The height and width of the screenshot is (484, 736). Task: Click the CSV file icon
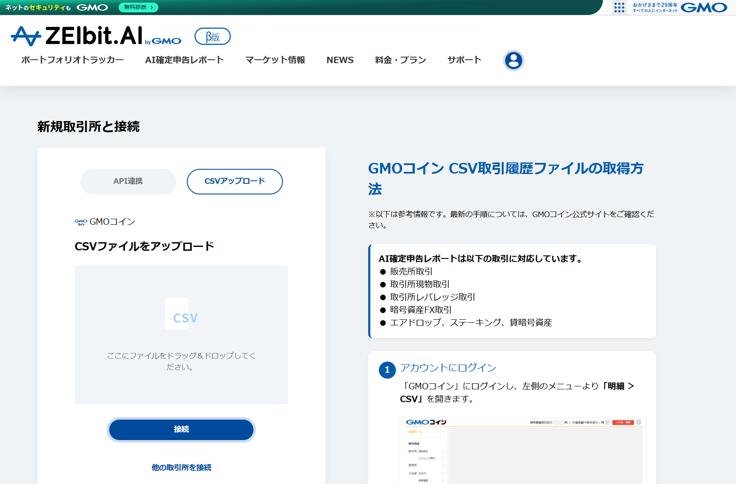[x=181, y=314]
